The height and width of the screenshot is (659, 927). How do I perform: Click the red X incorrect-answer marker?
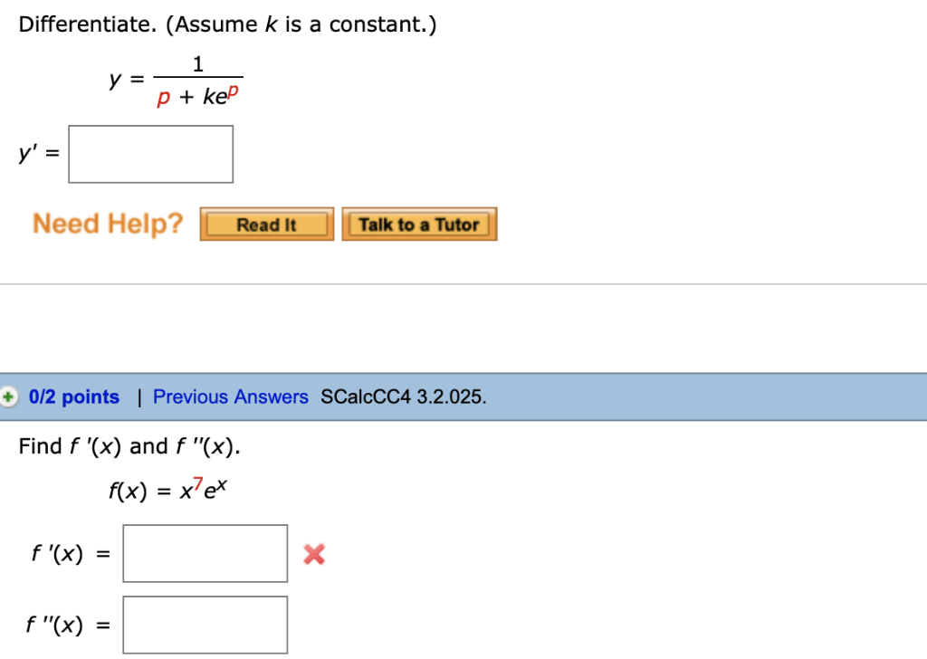point(313,554)
